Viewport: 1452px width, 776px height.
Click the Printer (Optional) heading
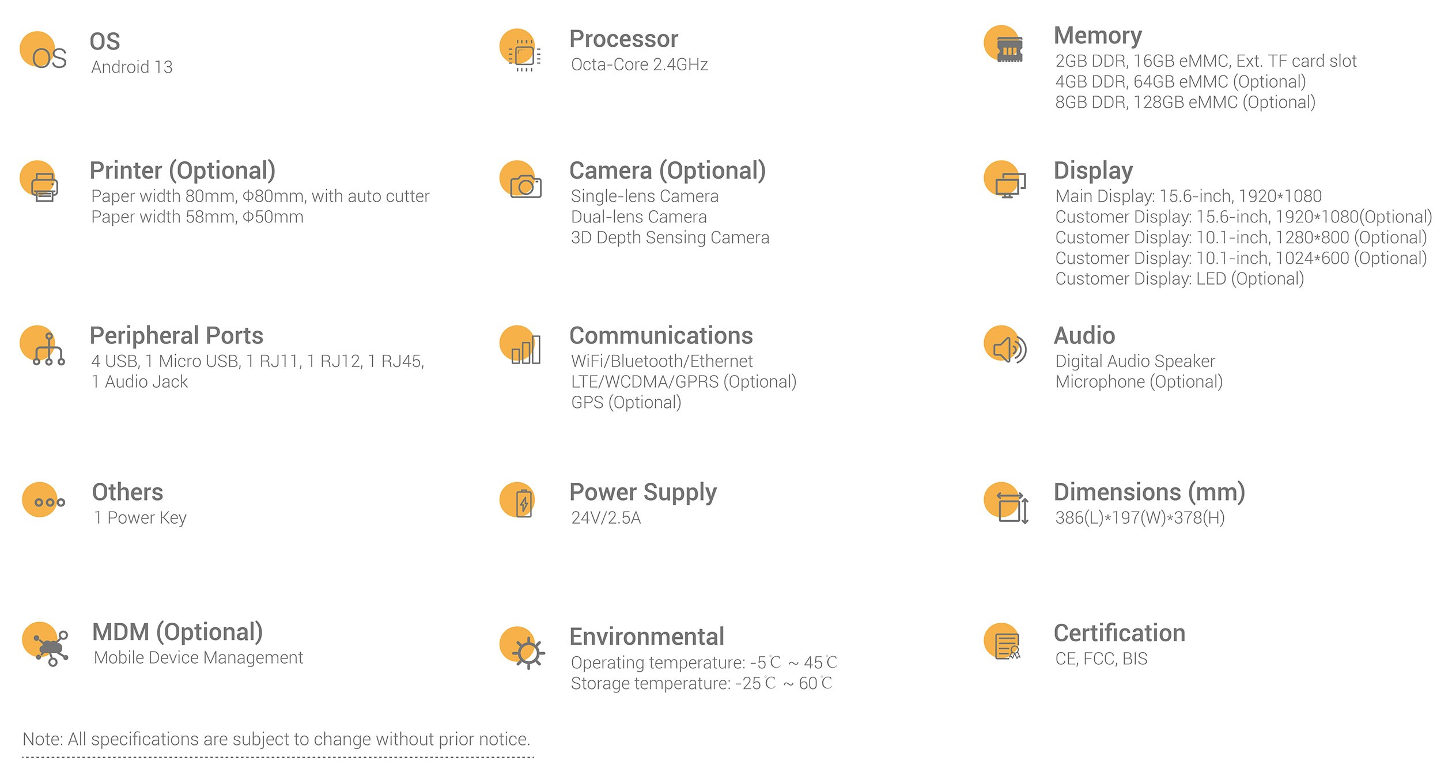coord(183,171)
